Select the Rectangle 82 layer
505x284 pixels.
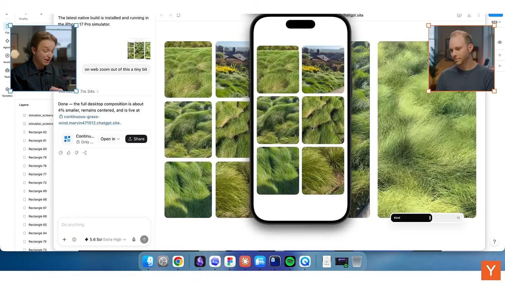point(38,132)
